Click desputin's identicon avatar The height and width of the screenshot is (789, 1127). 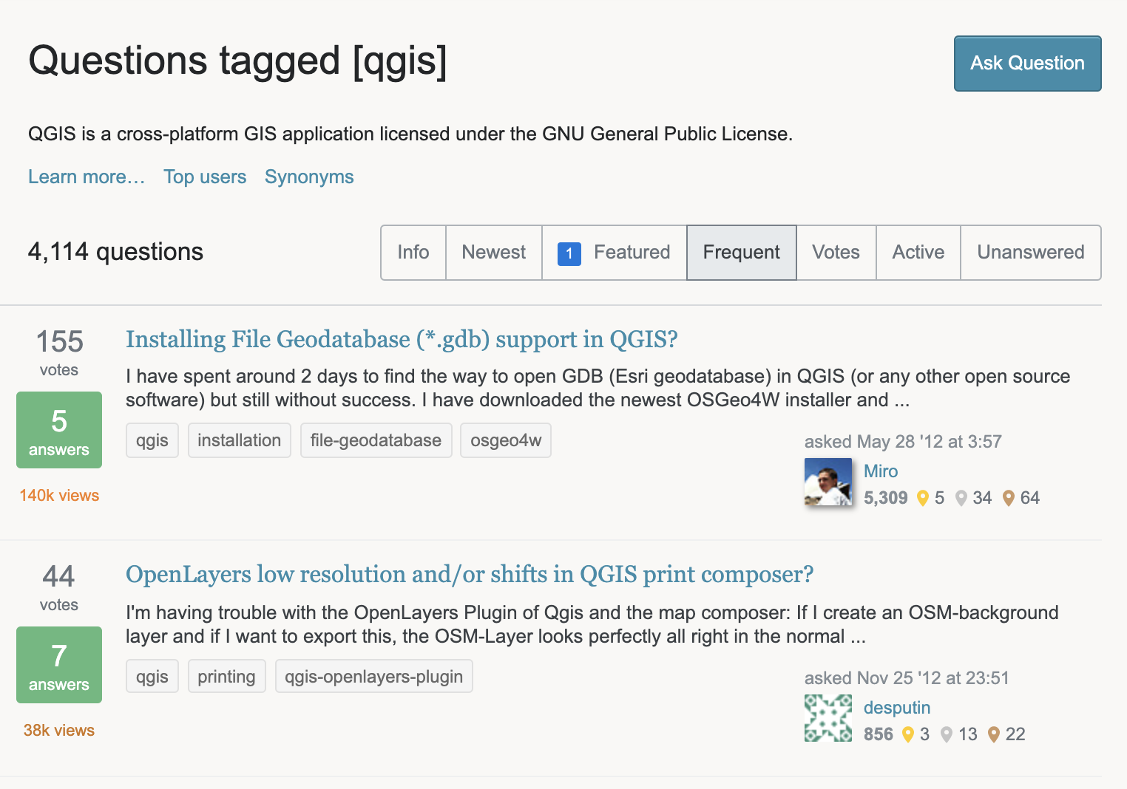tap(828, 718)
